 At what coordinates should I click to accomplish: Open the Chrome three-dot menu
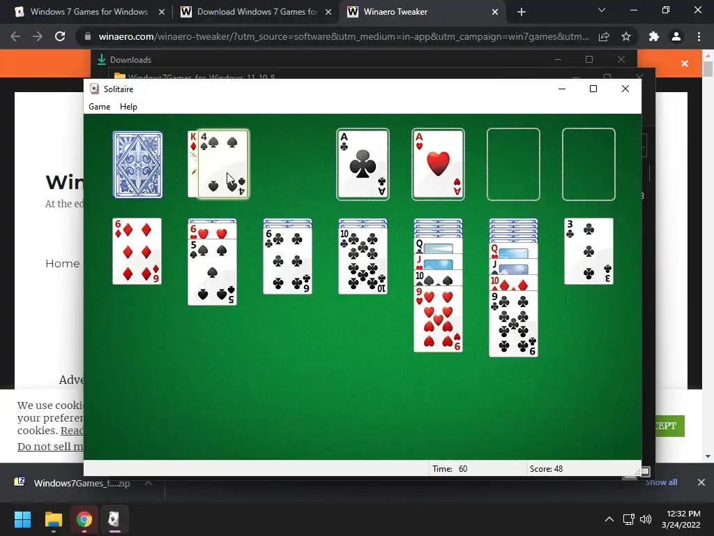pyautogui.click(x=699, y=36)
